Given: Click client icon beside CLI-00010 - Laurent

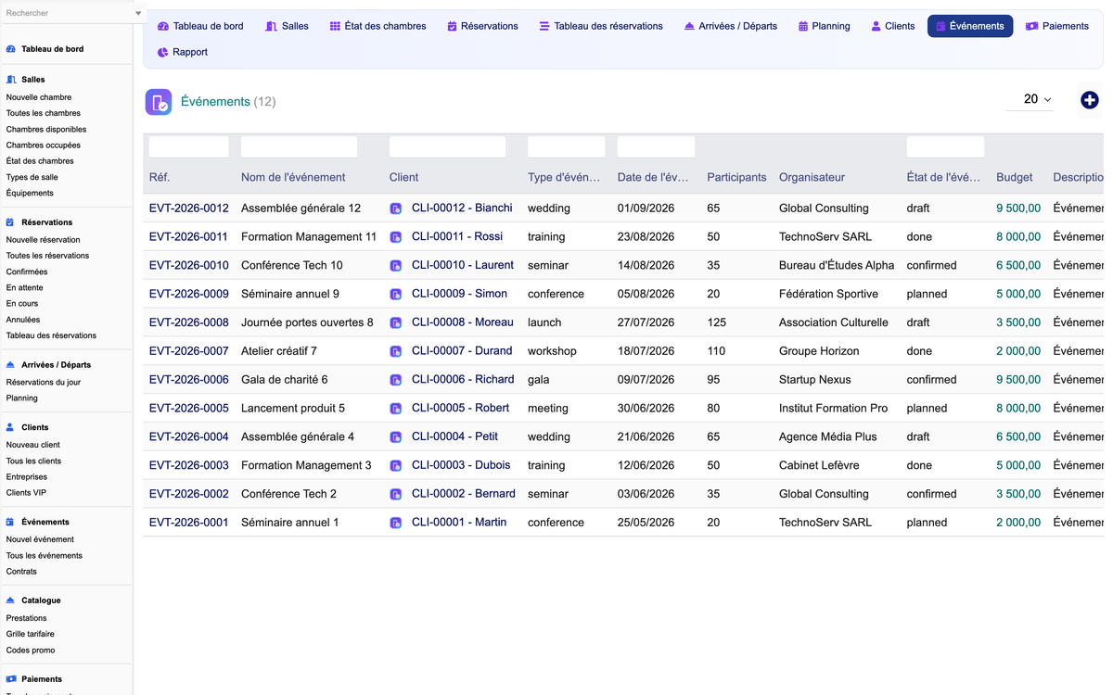Looking at the screenshot, I should pos(396,266).
